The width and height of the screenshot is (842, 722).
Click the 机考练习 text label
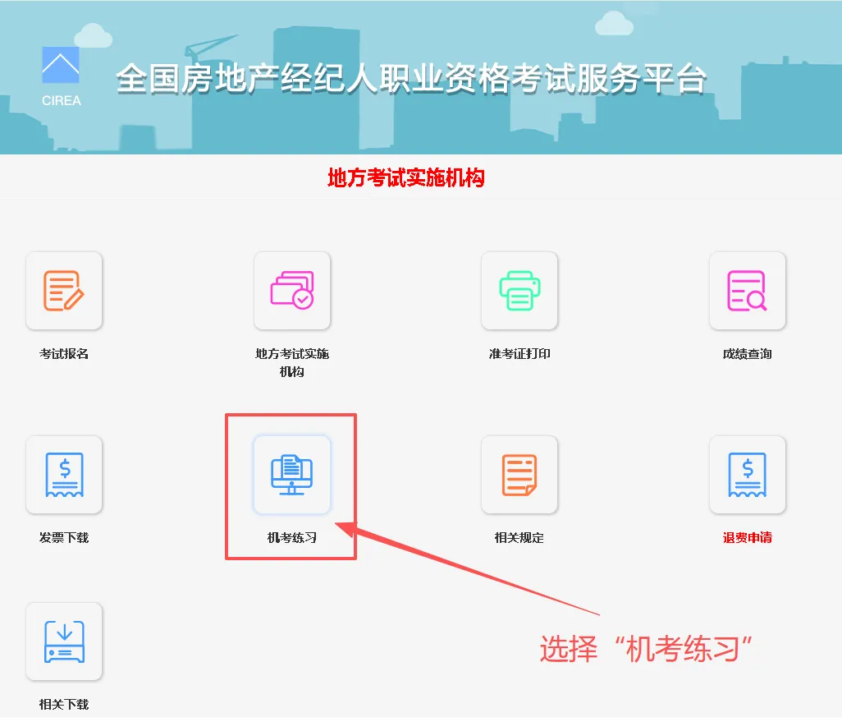point(291,538)
